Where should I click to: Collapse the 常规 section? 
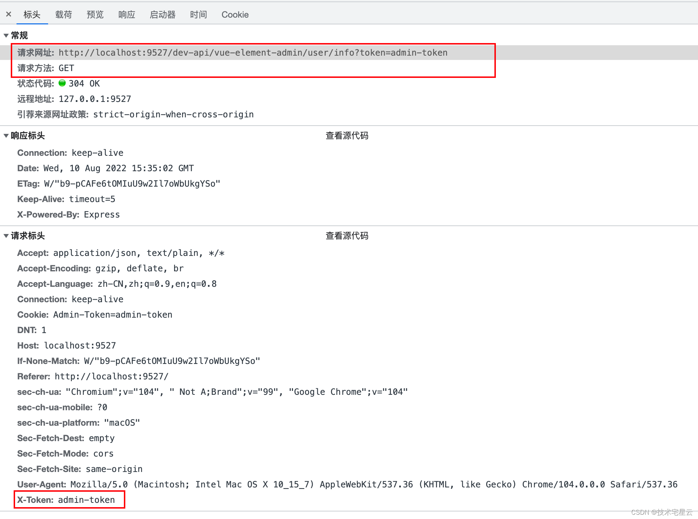6,36
